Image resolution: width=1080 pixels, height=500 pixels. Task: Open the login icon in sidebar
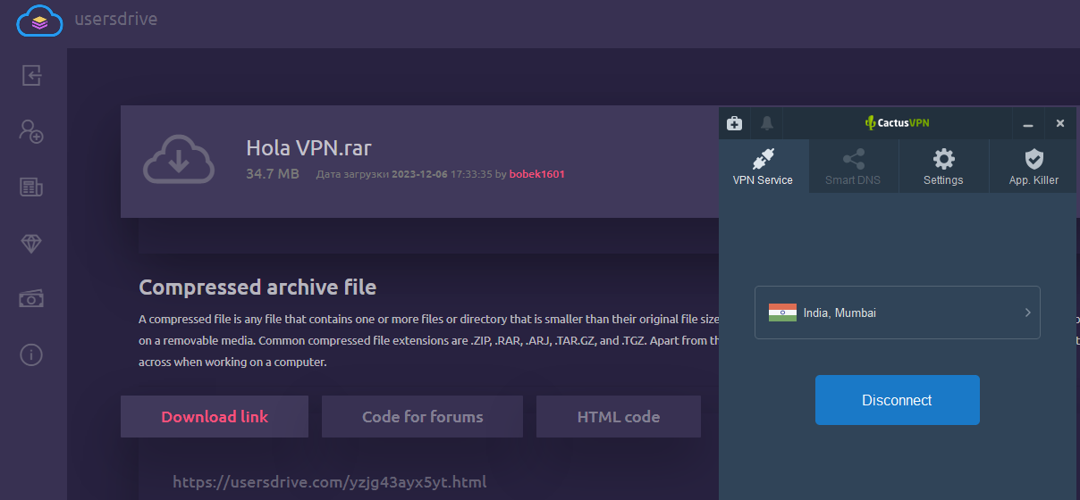pyautogui.click(x=32, y=75)
